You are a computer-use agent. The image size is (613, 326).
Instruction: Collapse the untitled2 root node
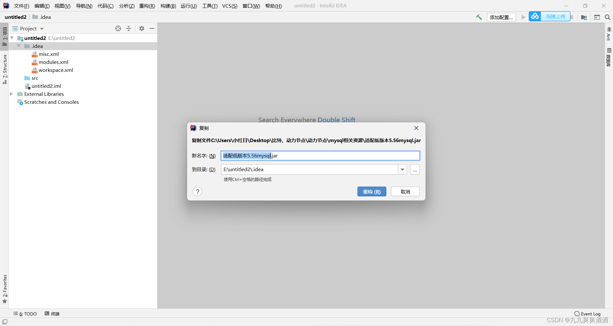point(12,38)
